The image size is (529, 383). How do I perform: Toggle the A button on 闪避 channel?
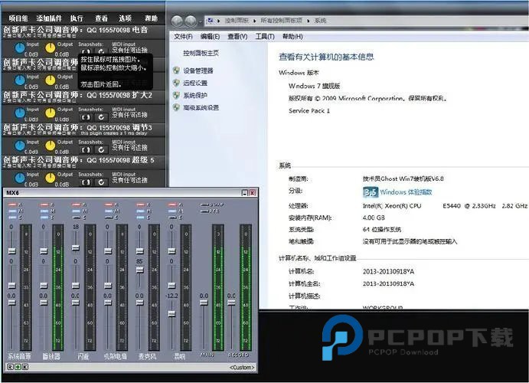tap(77, 205)
